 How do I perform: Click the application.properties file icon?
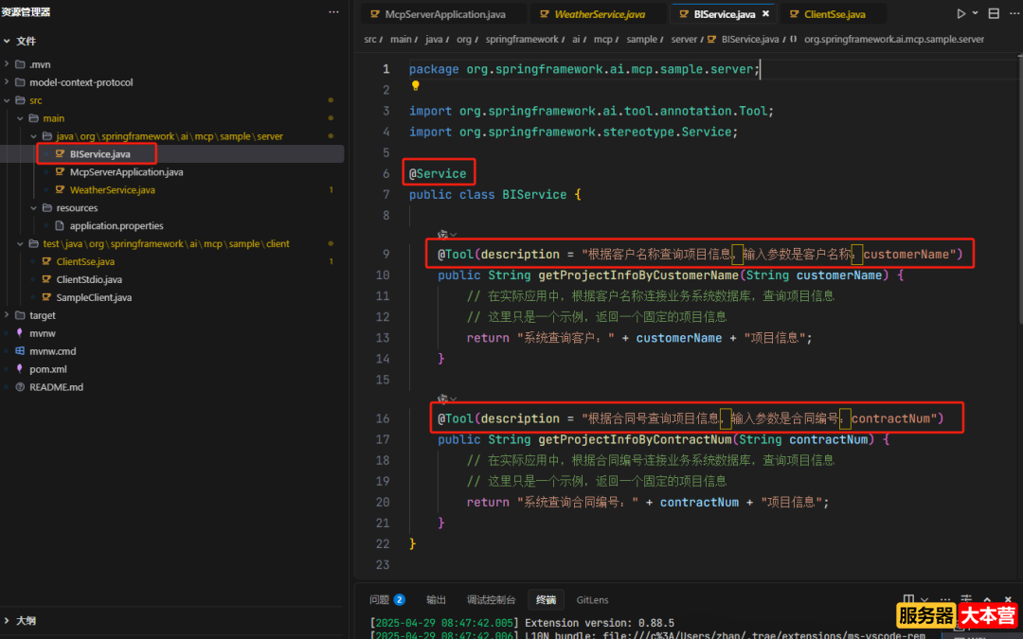(60, 225)
